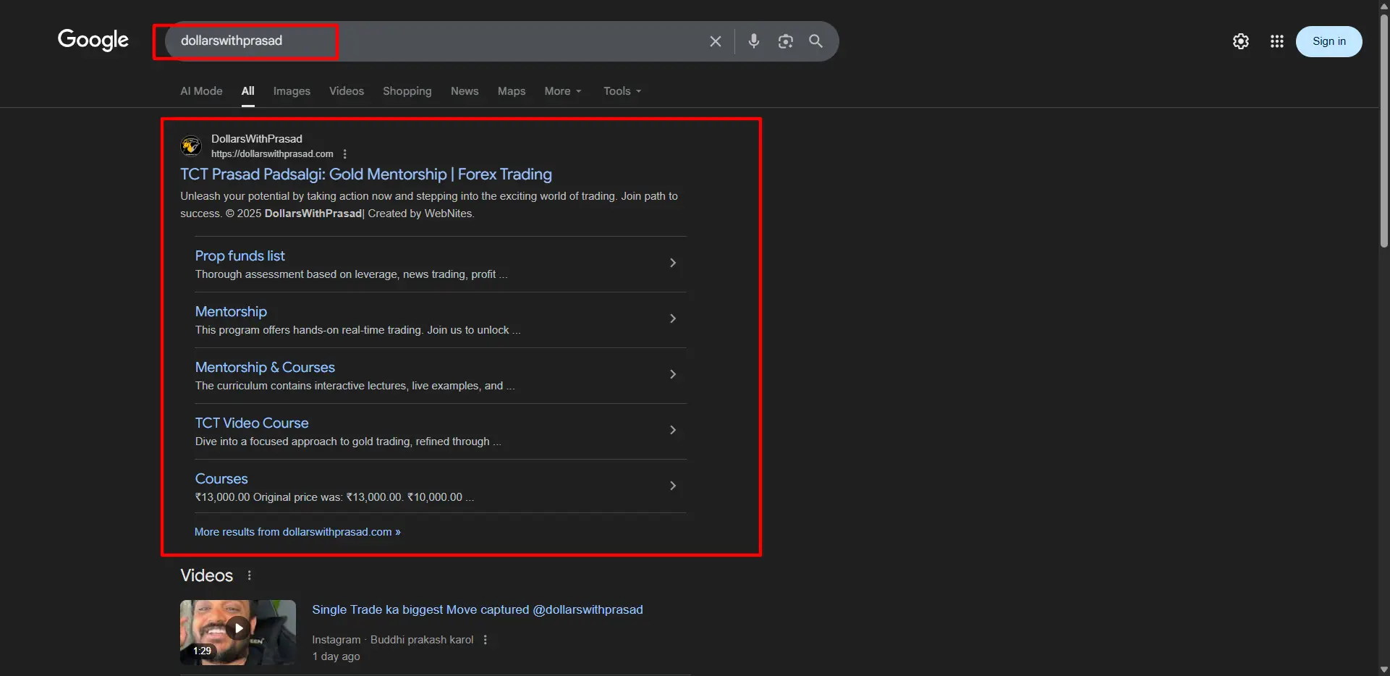Click the search magnifier icon
The width and height of the screenshot is (1390, 676).
tap(816, 41)
